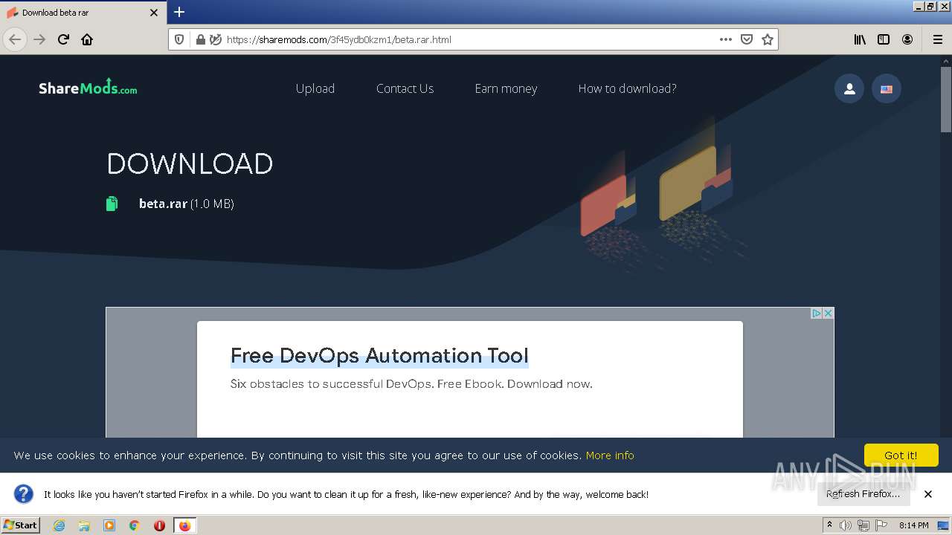
Task: Open a new browser tab
Action: 179,13
